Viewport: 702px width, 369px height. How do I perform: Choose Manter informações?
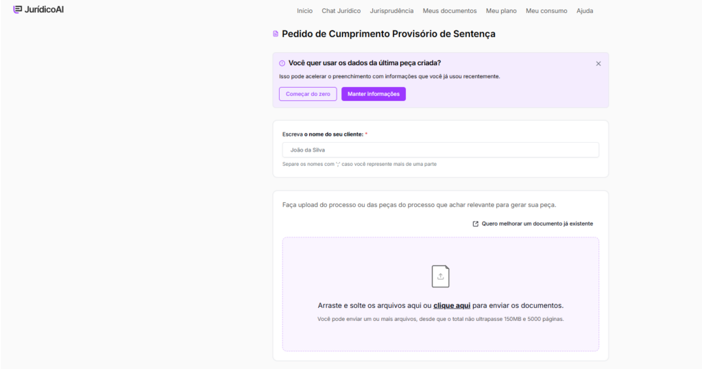[373, 94]
